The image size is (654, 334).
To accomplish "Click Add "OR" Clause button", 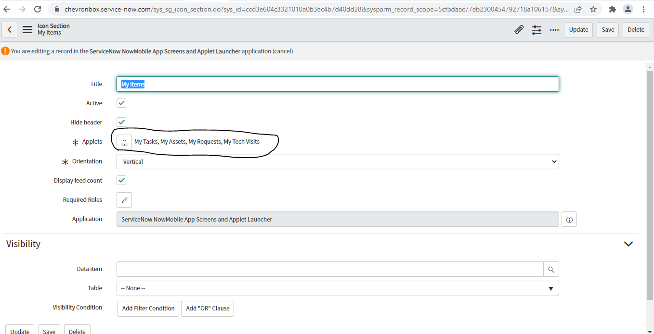I will click(208, 309).
